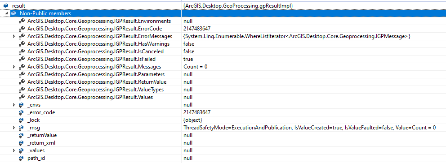Click the _msg field icon

[x=21, y=128]
